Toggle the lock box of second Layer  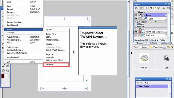tap(139, 19)
